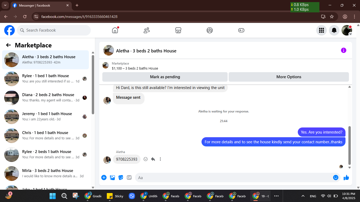The width and height of the screenshot is (360, 202).
Task: Reload the page in Chrome
Action: tap(25, 17)
